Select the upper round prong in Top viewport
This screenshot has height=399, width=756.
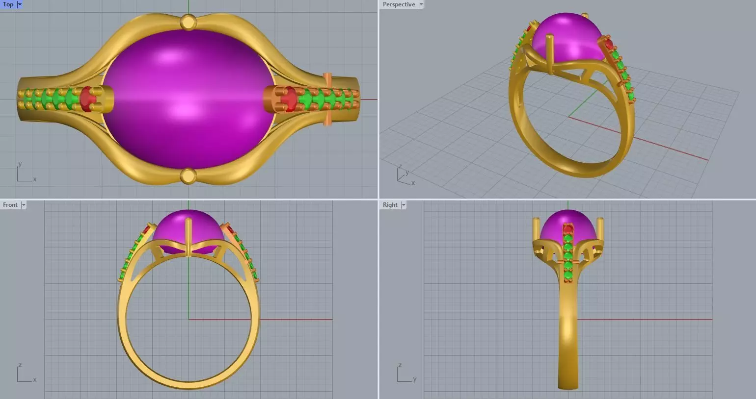point(189,22)
